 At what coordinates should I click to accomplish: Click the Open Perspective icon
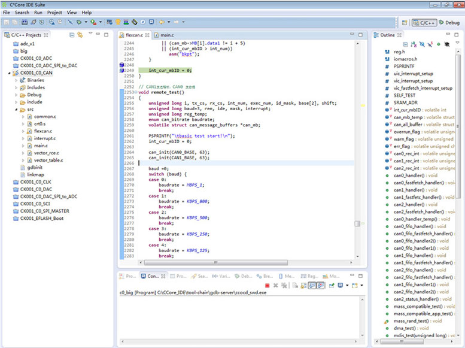(403, 22)
